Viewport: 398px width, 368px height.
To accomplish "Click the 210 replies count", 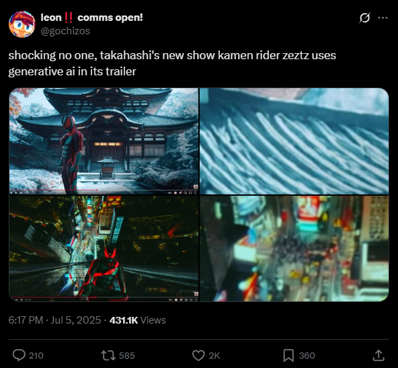I will pos(36,356).
